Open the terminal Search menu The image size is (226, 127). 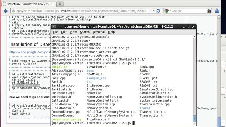point(85,32)
